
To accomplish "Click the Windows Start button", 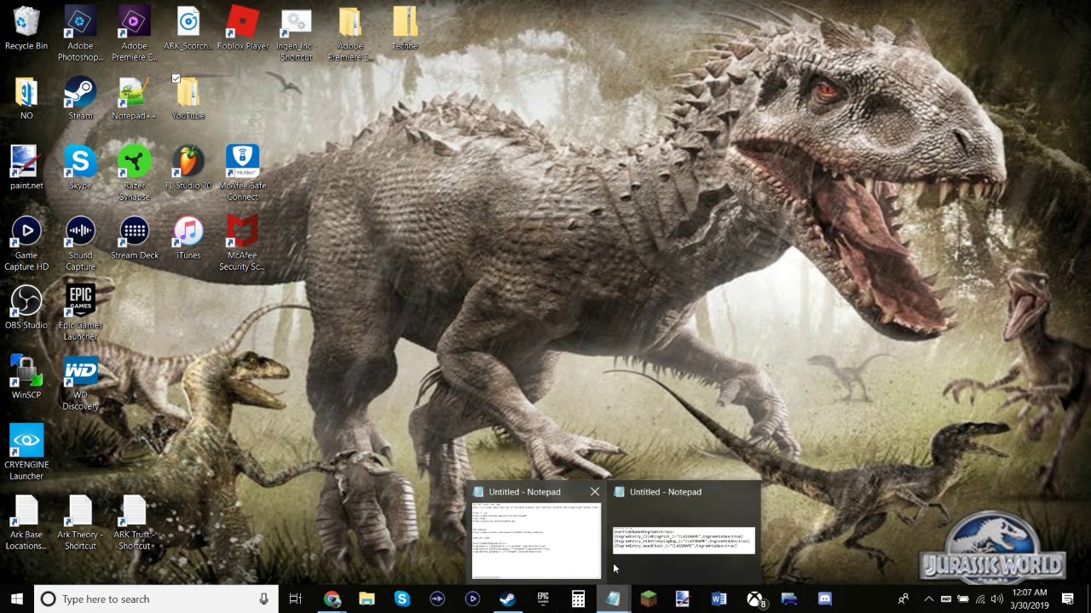I will [16, 599].
